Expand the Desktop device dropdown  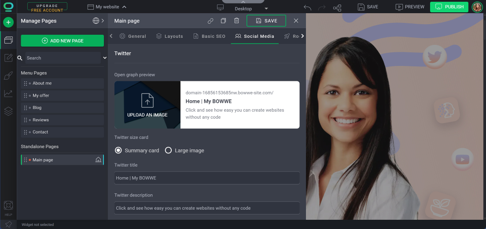click(x=266, y=9)
